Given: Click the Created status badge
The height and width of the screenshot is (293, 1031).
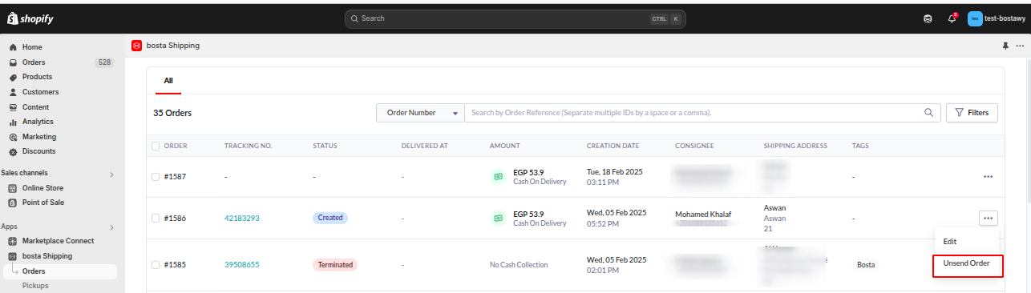Looking at the screenshot, I should tap(330, 218).
